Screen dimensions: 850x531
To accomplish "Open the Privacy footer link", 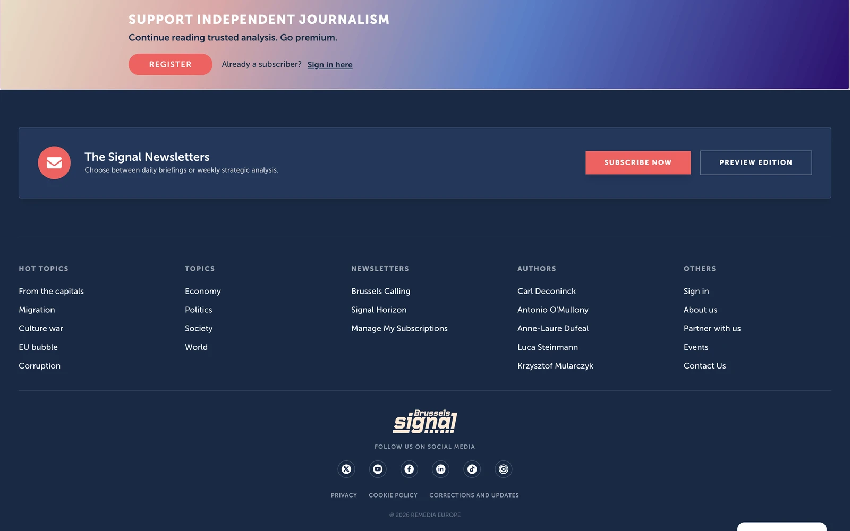I will coord(344,495).
